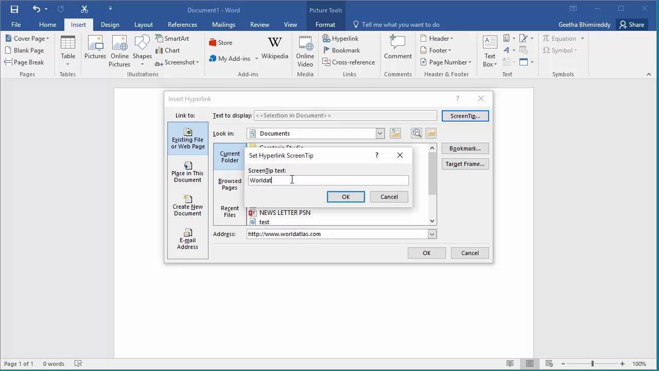Open the Pictures insert tool

tap(95, 48)
